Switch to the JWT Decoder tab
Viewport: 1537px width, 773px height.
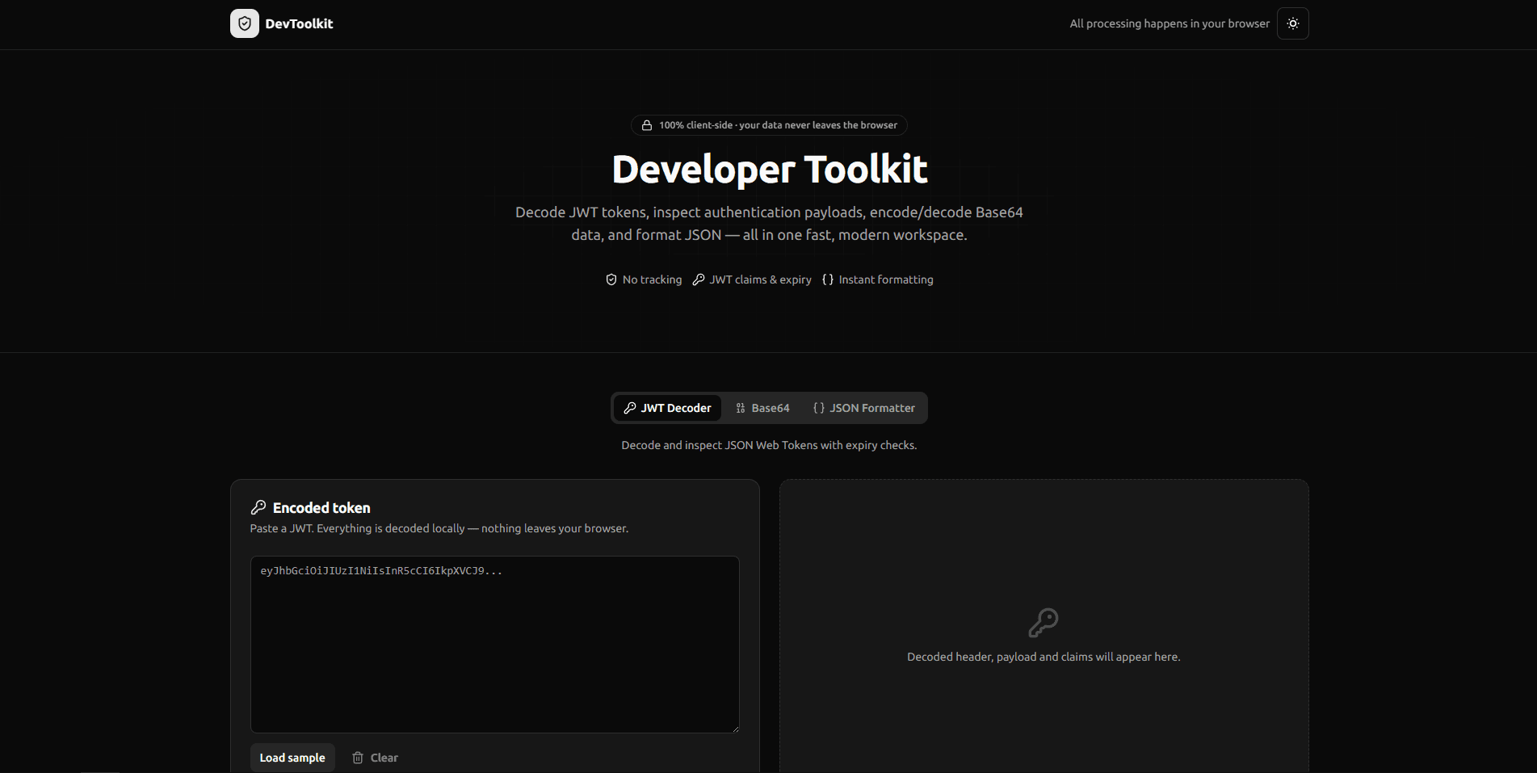(667, 408)
